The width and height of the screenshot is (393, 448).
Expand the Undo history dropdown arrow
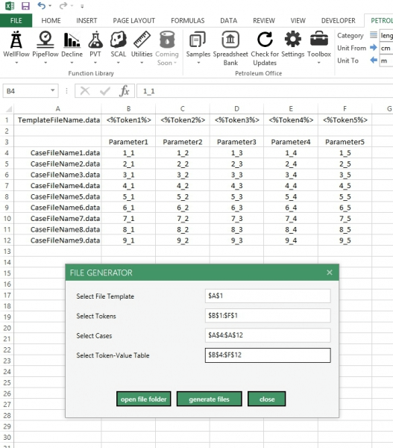[x=50, y=6]
